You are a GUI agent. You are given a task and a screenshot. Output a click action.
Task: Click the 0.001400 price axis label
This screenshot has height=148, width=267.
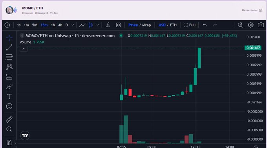(x=253, y=37)
